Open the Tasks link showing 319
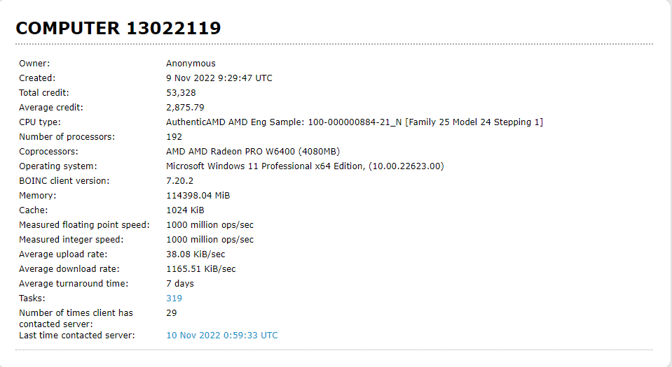Viewport: 672px width, 367px height. tap(174, 298)
